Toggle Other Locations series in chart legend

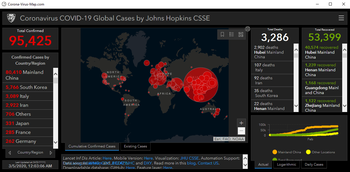(x=321, y=152)
